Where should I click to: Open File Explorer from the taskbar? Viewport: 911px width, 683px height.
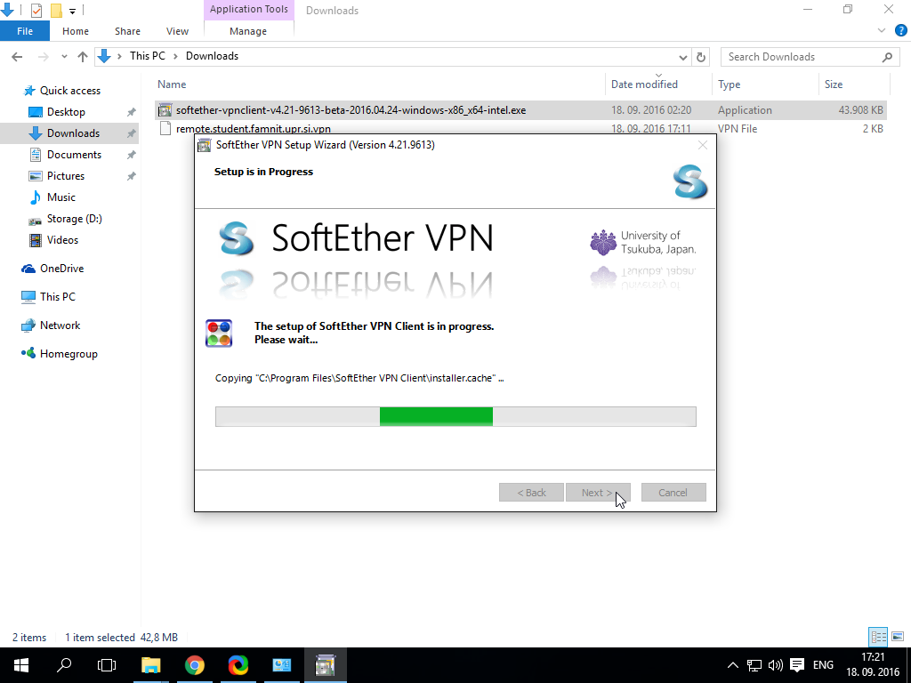151,665
